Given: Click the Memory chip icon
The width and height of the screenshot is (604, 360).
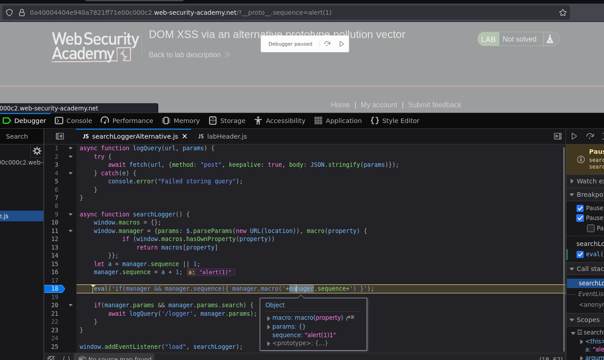Looking at the screenshot, I should point(166,121).
